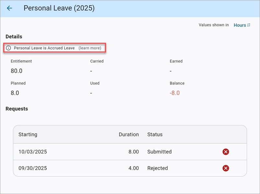Viewport: 260px width, 194px height.
Task: Open the 10/03/2025 request row
Action: pyautogui.click(x=33, y=152)
